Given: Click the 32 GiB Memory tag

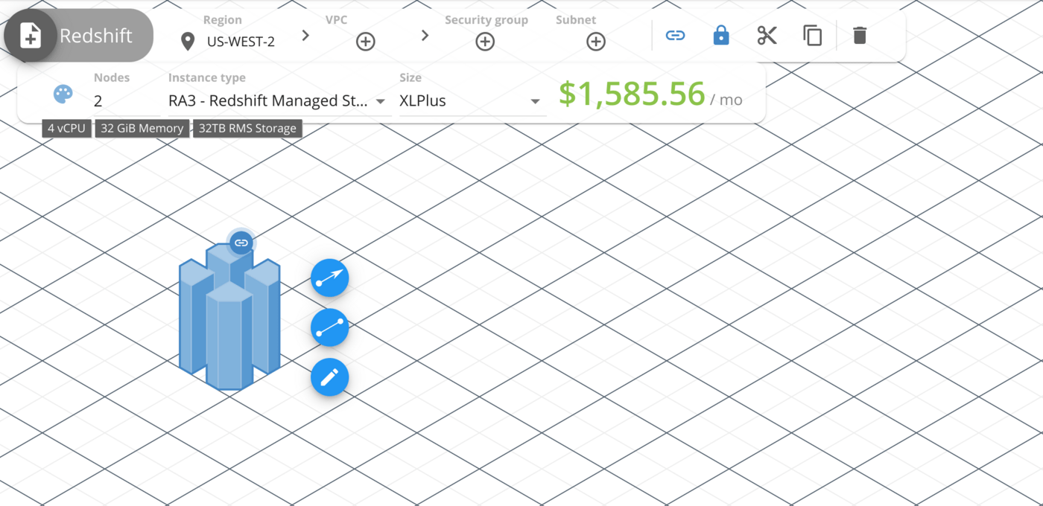Looking at the screenshot, I should click(x=142, y=128).
